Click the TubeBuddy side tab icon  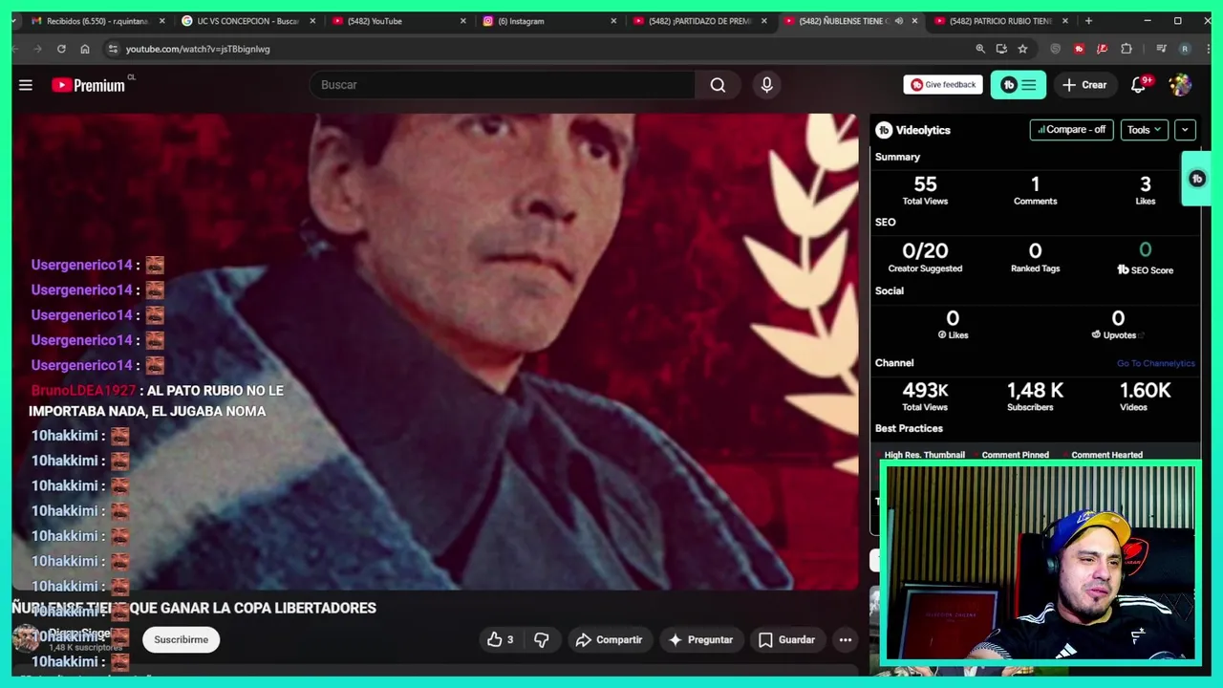(1196, 179)
